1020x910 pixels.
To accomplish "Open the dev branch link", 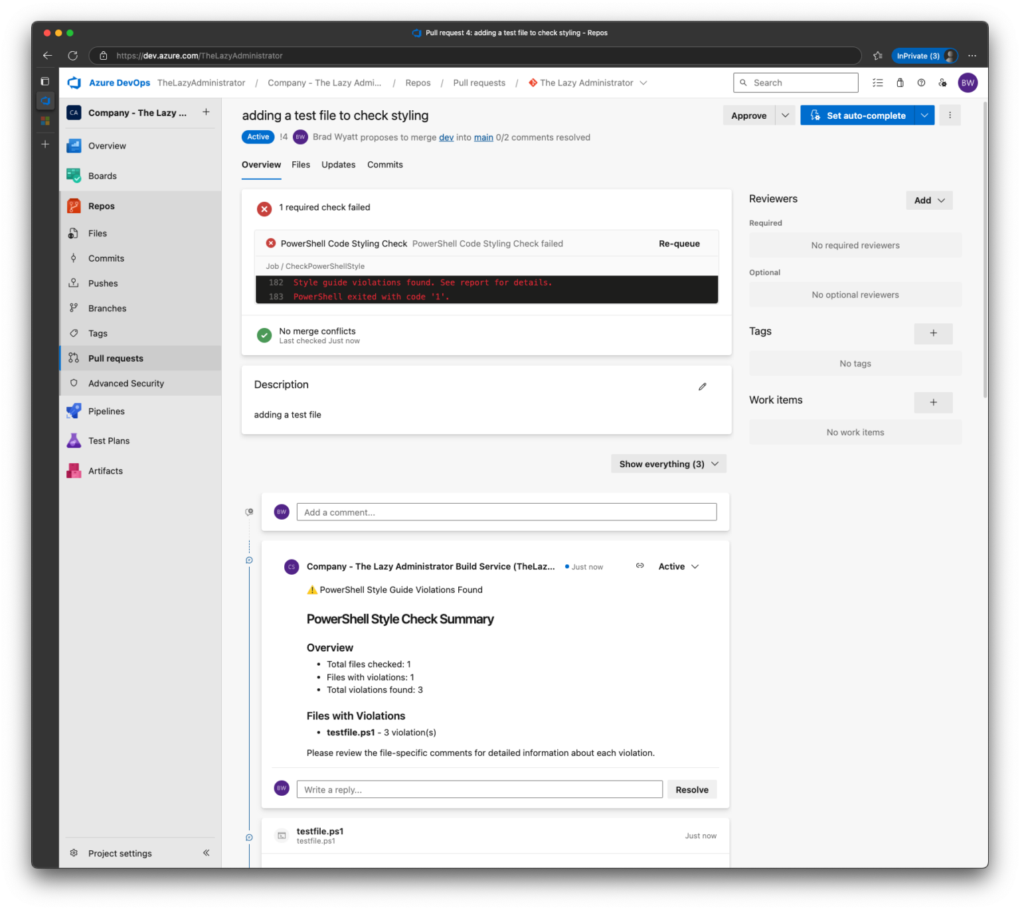I will (446, 137).
